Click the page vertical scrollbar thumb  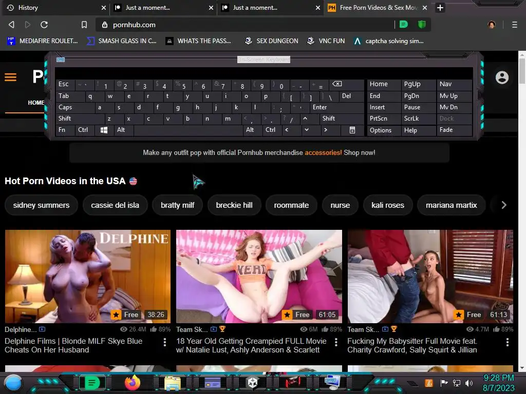[x=522, y=71]
